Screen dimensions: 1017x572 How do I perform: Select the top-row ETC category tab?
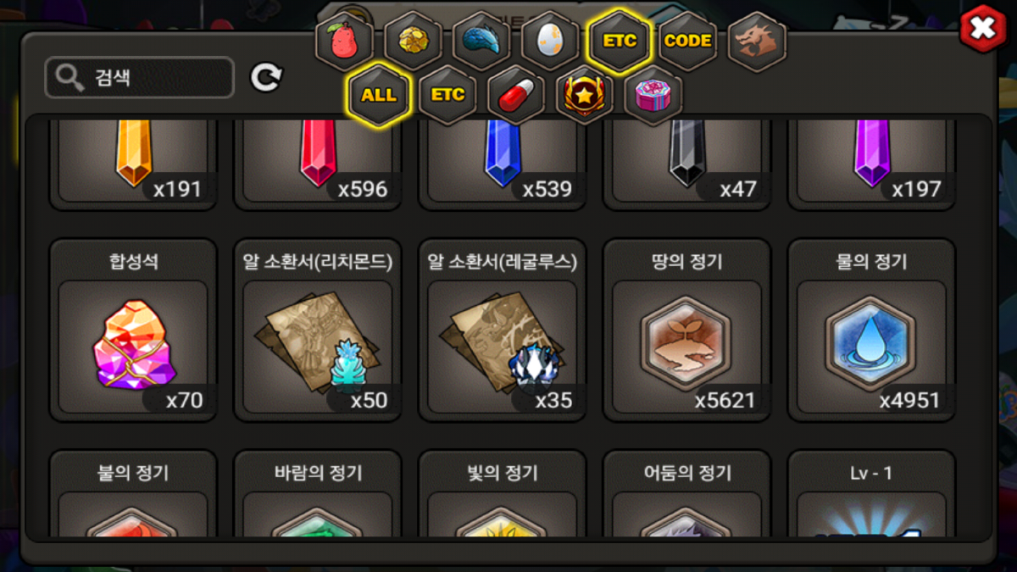tap(620, 40)
